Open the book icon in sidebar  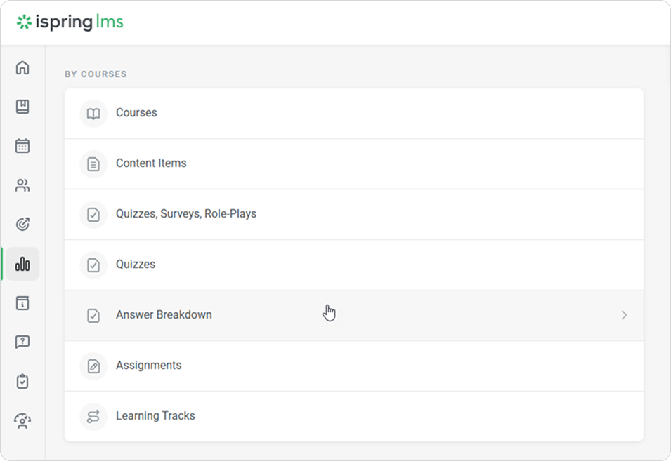point(22,107)
